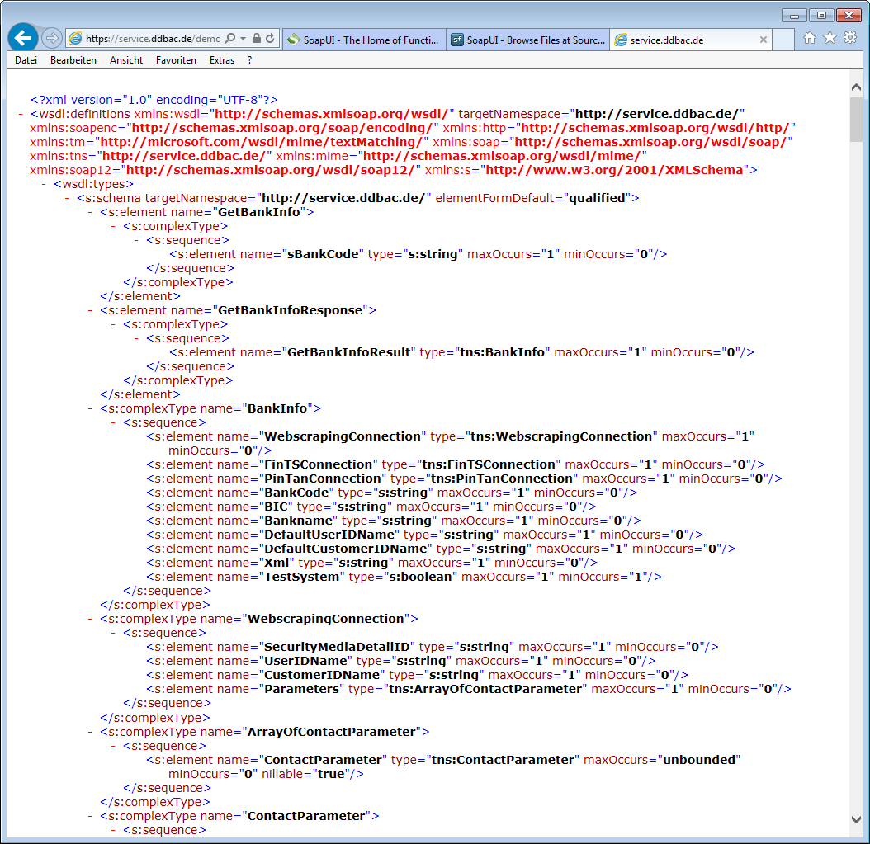Click the PinTanConnection element name
The width and height of the screenshot is (870, 844).
pos(323,479)
